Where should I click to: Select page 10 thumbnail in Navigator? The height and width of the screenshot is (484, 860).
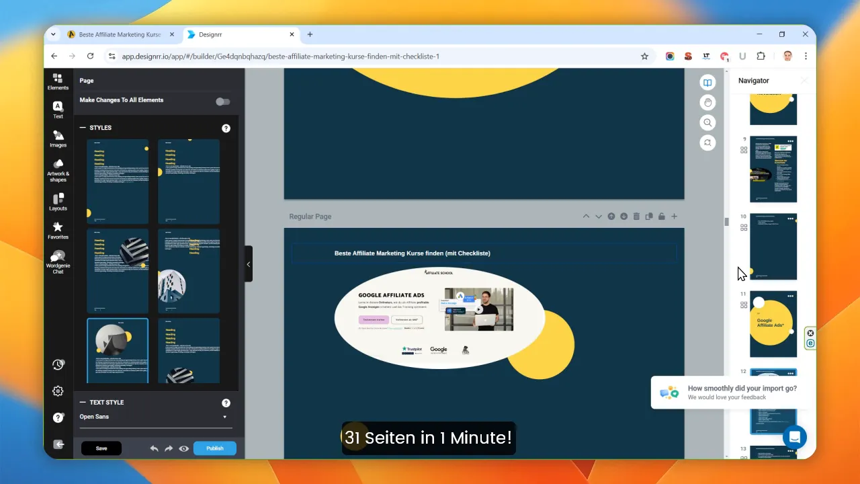click(x=773, y=247)
